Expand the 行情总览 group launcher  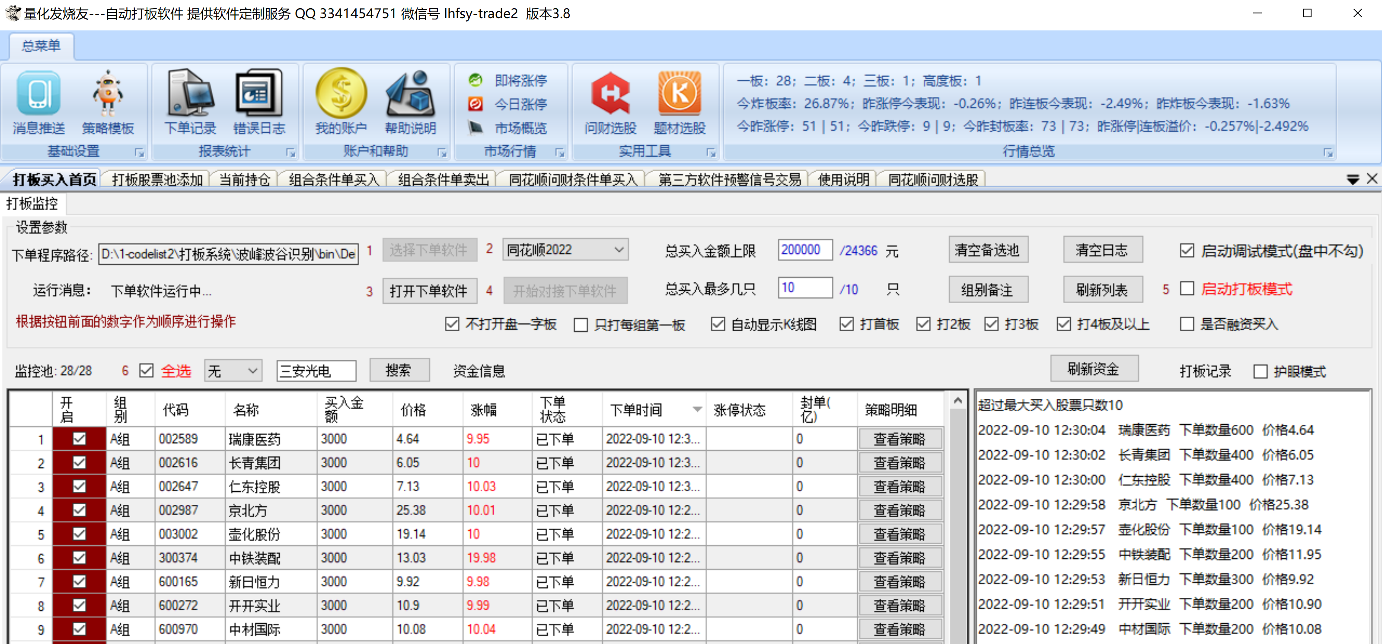[1328, 153]
